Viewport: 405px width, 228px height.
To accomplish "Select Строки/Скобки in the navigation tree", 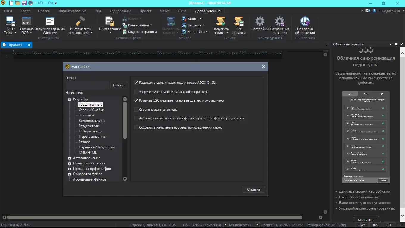I will 91,110.
